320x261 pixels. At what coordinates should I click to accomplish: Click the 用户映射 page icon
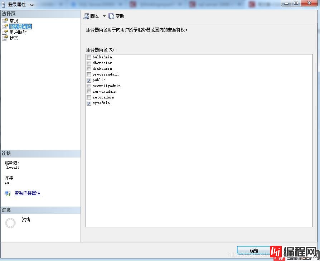tap(5, 32)
